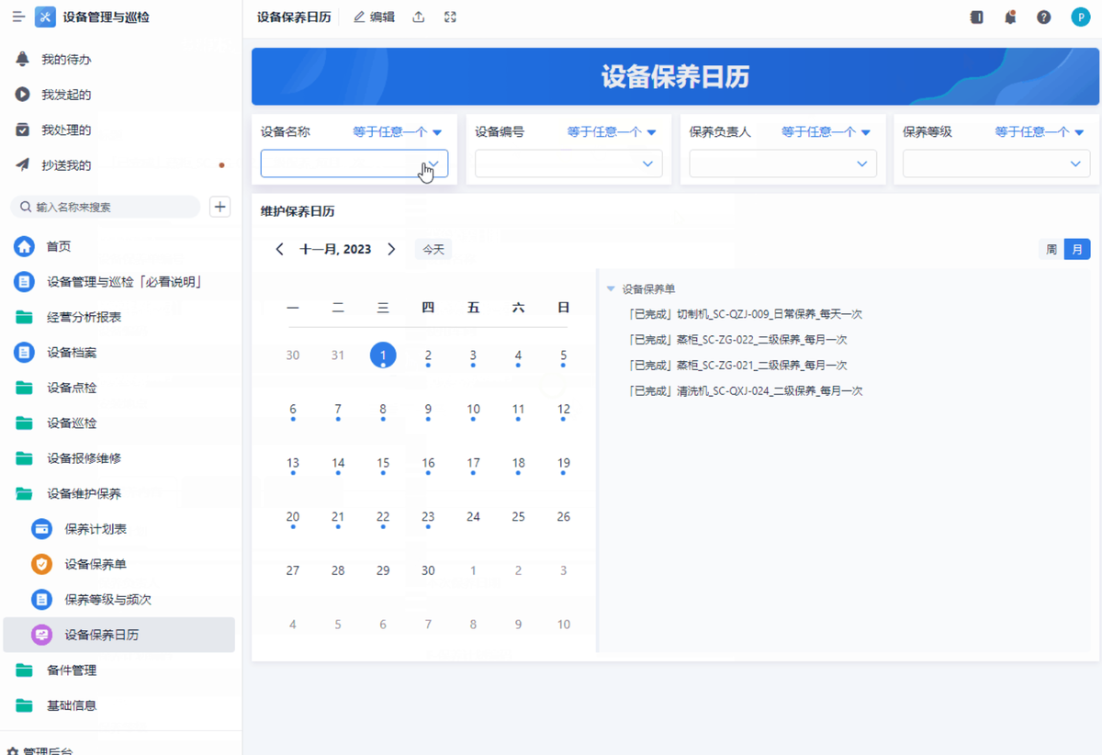
Task: Switch calendar to 月 view
Action: click(x=1077, y=249)
